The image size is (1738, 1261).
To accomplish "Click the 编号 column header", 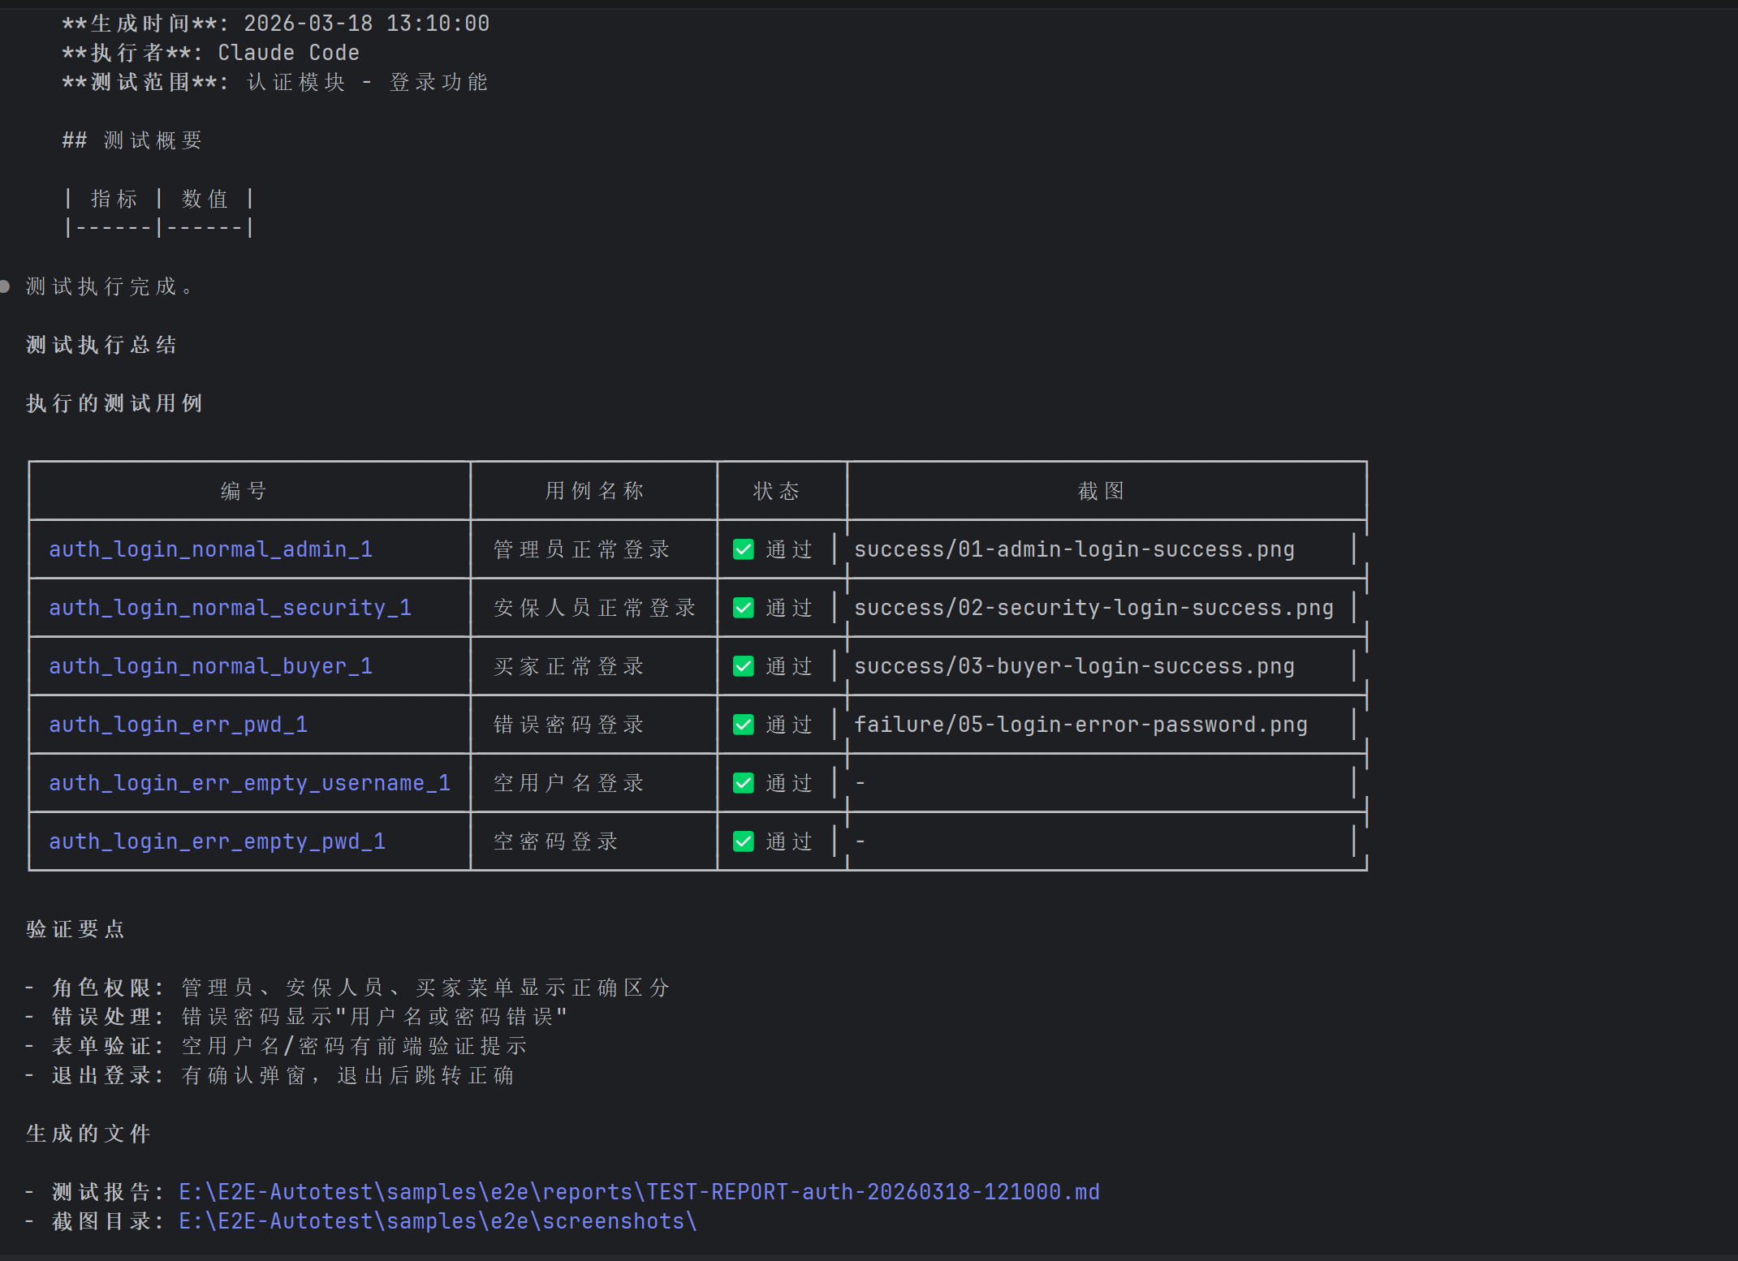I will pyautogui.click(x=244, y=491).
